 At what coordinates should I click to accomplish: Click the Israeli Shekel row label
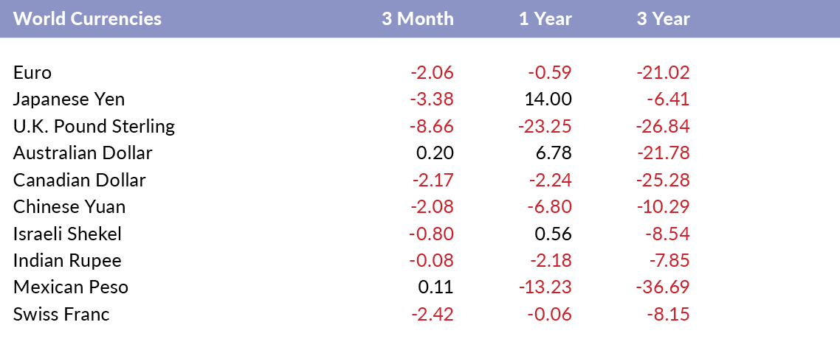pyautogui.click(x=67, y=234)
